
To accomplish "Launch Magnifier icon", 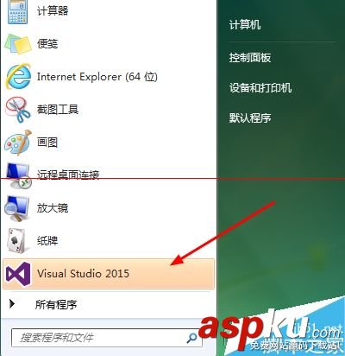I will click(x=18, y=208).
